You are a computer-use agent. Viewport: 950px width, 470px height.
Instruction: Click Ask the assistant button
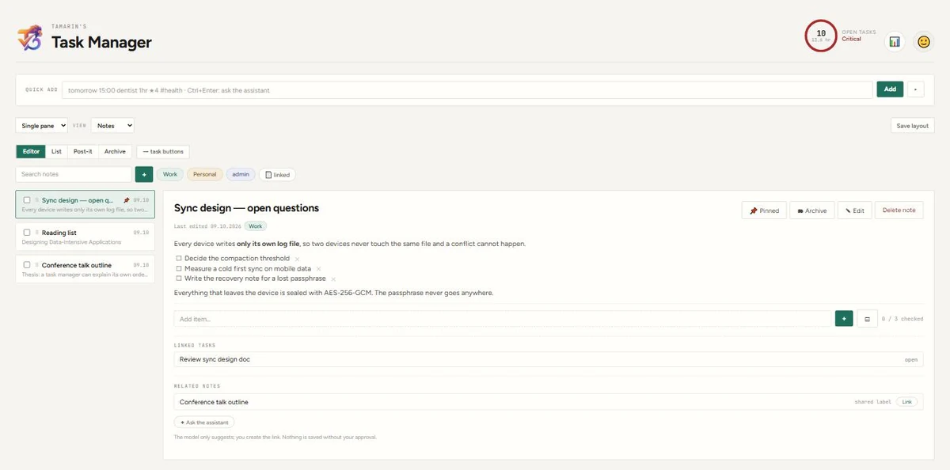[204, 423]
